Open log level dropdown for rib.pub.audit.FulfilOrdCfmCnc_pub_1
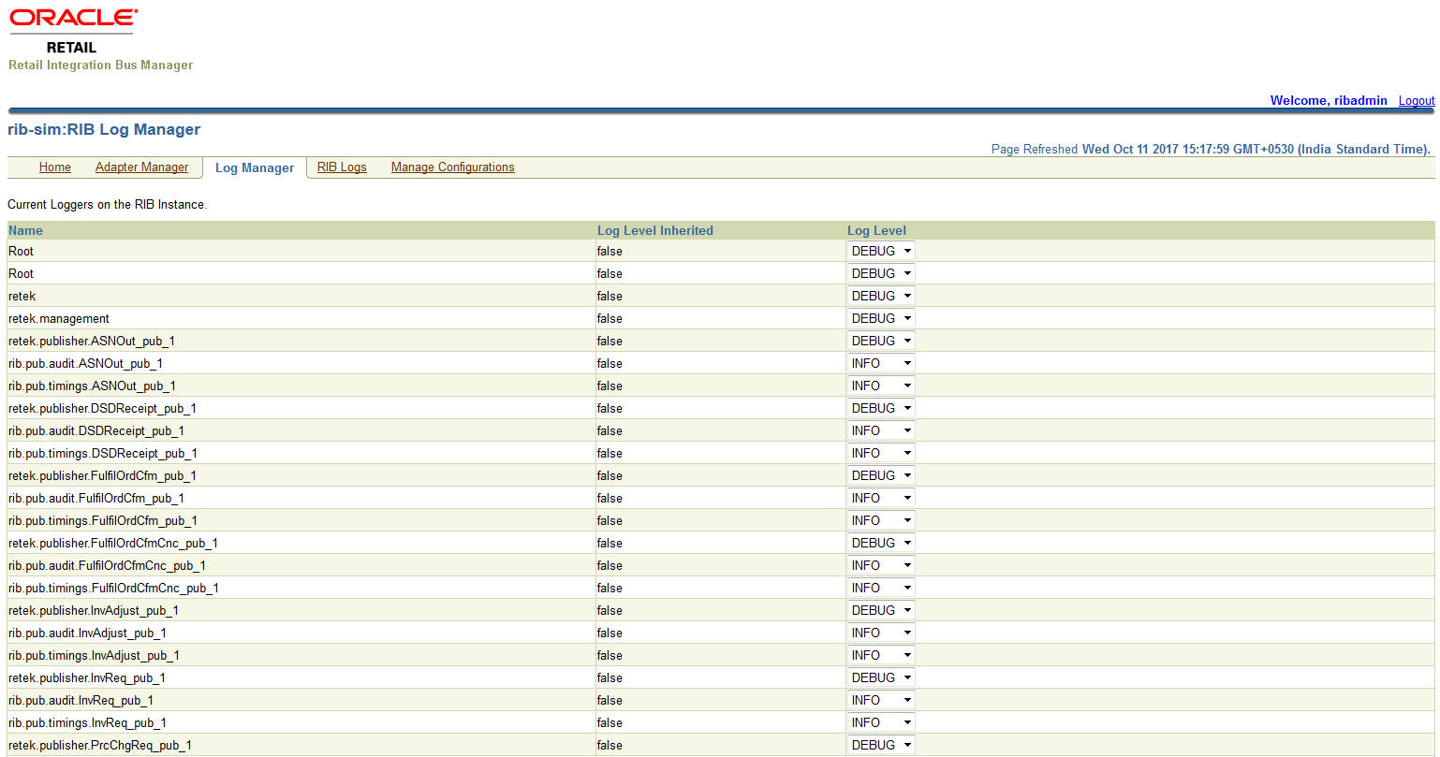 880,565
